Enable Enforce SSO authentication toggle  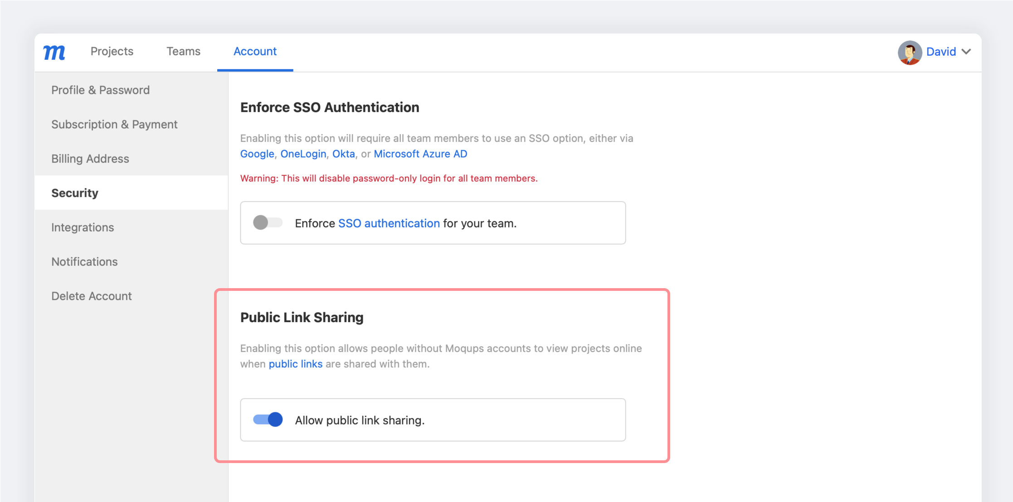268,222
